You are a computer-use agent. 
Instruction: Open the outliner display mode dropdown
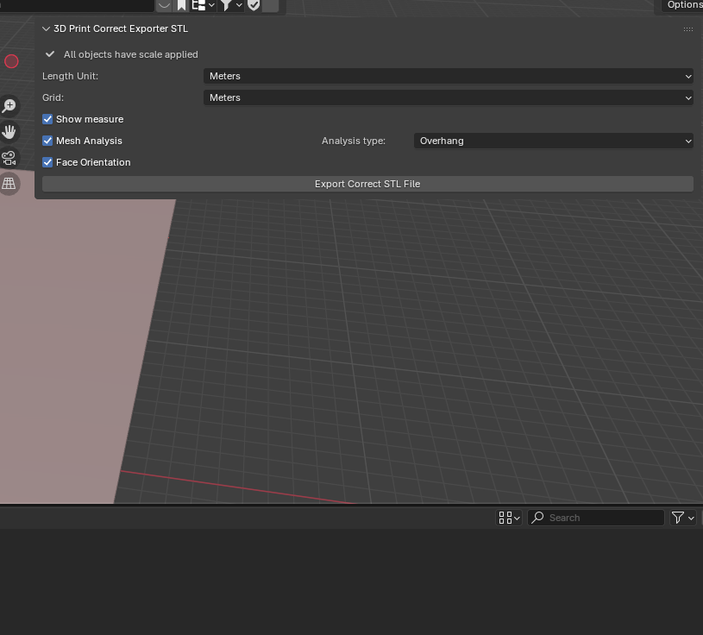pos(203,5)
